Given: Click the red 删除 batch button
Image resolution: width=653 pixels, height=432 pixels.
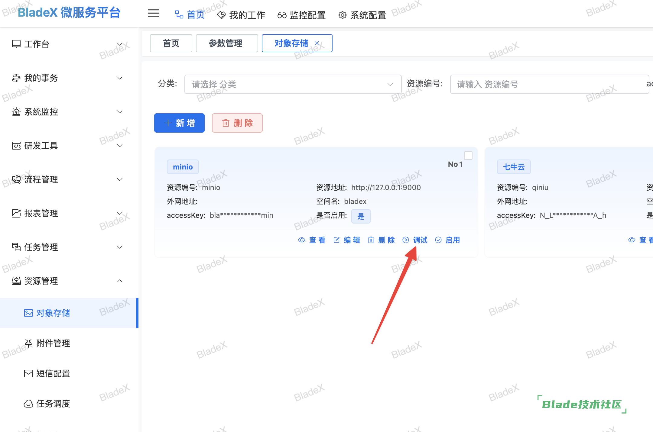Looking at the screenshot, I should (x=237, y=123).
